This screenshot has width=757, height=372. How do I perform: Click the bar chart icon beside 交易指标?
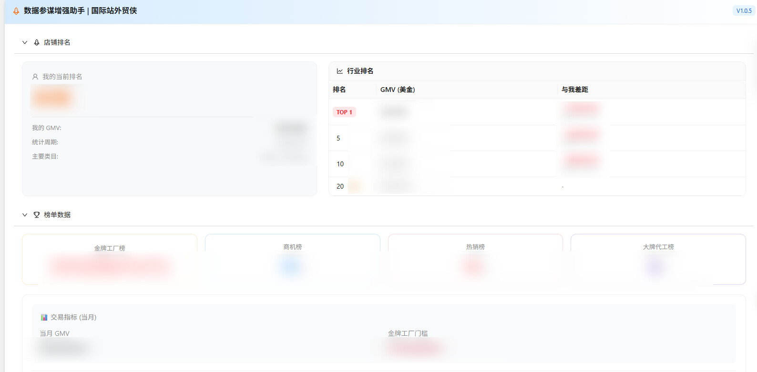click(x=44, y=317)
